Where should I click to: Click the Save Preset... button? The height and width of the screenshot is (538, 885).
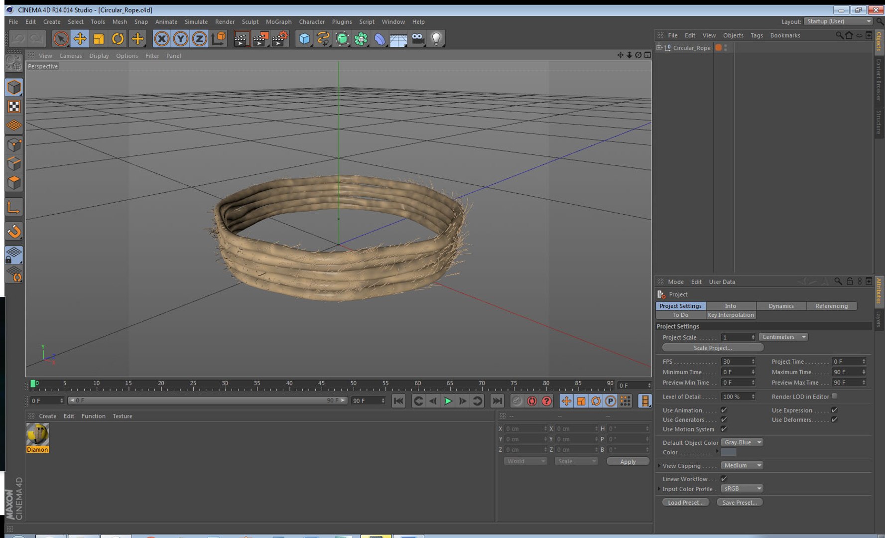[x=740, y=503]
